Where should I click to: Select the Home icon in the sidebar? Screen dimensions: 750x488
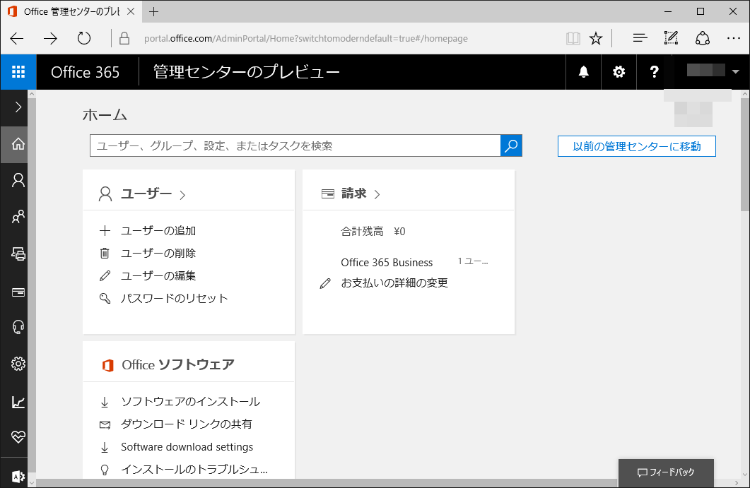tap(18, 144)
